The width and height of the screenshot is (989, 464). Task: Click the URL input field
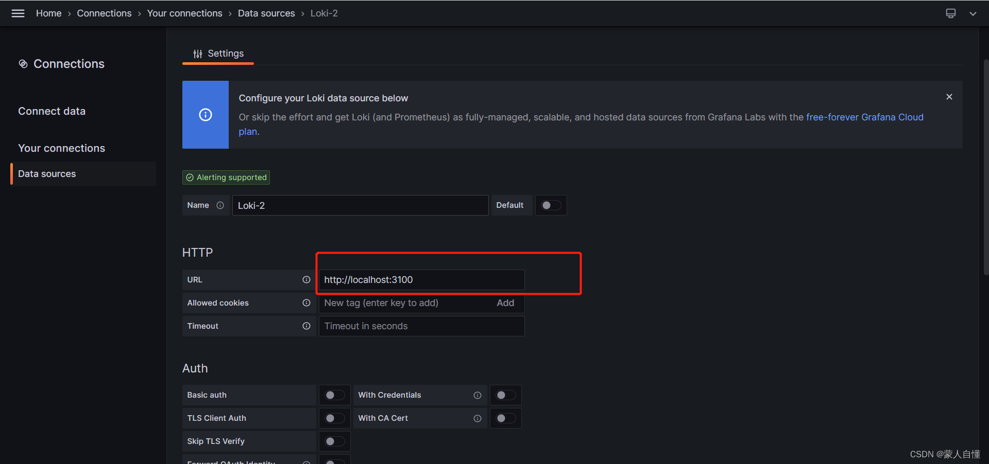tap(422, 280)
